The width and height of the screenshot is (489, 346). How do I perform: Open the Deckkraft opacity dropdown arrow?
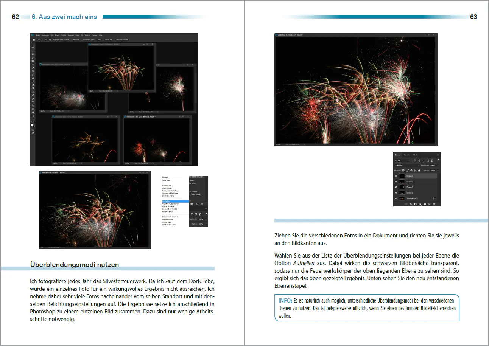[438, 166]
